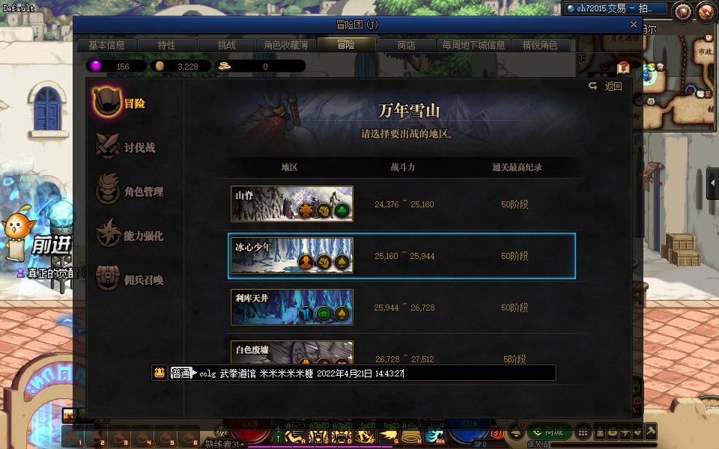Select the 利库天井 region thumbnail
The image size is (719, 449).
pos(291,307)
